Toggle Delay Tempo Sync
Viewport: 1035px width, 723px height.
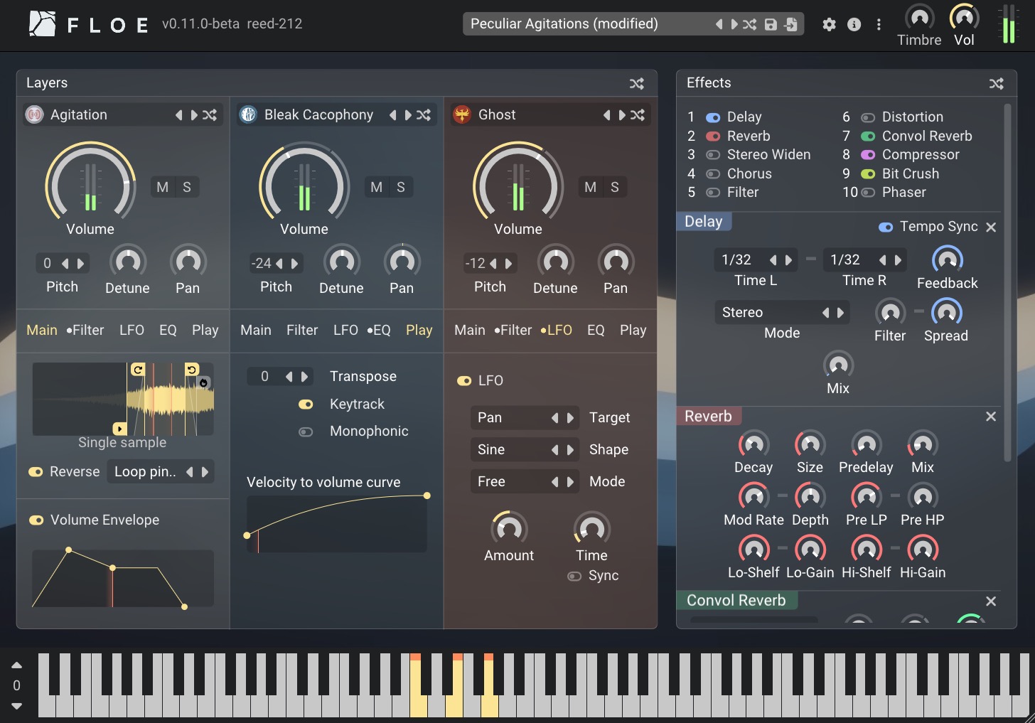886,227
